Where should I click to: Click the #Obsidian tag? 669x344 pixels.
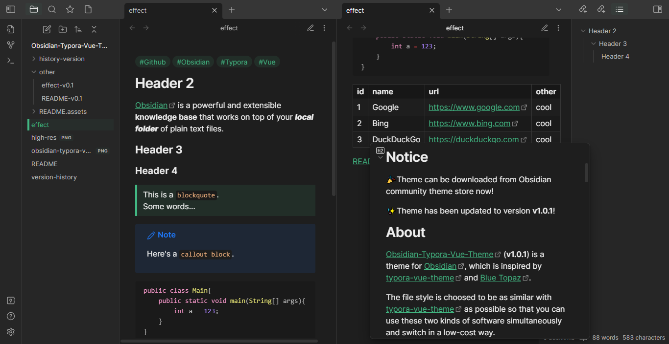click(x=193, y=62)
